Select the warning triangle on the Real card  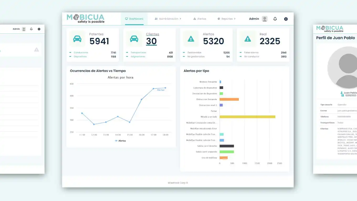click(x=248, y=39)
